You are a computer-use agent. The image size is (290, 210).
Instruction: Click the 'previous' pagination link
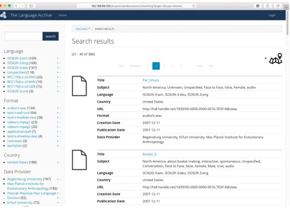(x=135, y=66)
